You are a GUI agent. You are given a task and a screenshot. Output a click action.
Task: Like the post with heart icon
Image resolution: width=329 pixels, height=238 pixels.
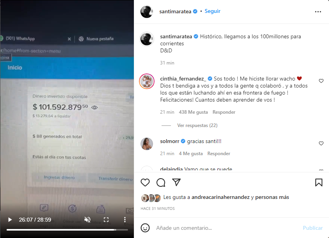[x=145, y=183]
